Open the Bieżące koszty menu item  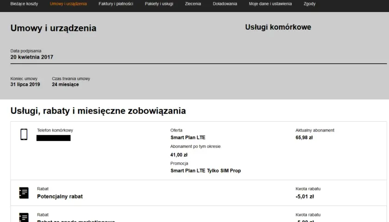tap(24, 4)
